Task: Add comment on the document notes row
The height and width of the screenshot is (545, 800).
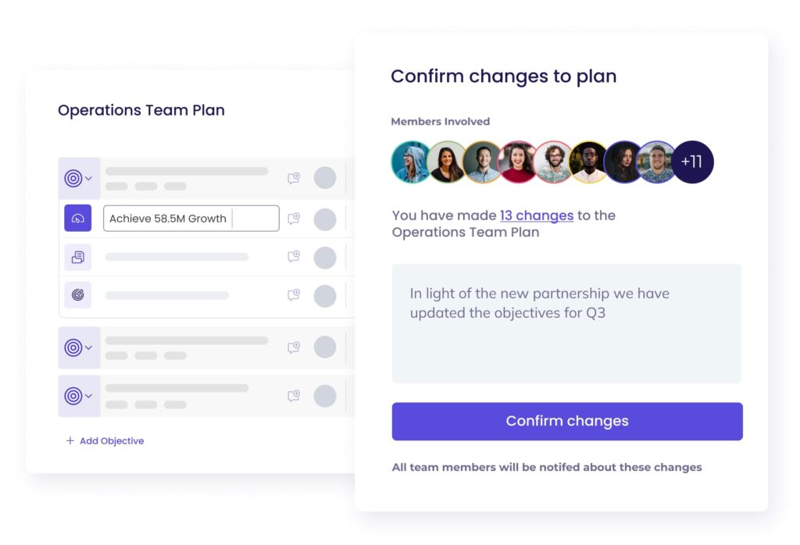Action: (294, 256)
